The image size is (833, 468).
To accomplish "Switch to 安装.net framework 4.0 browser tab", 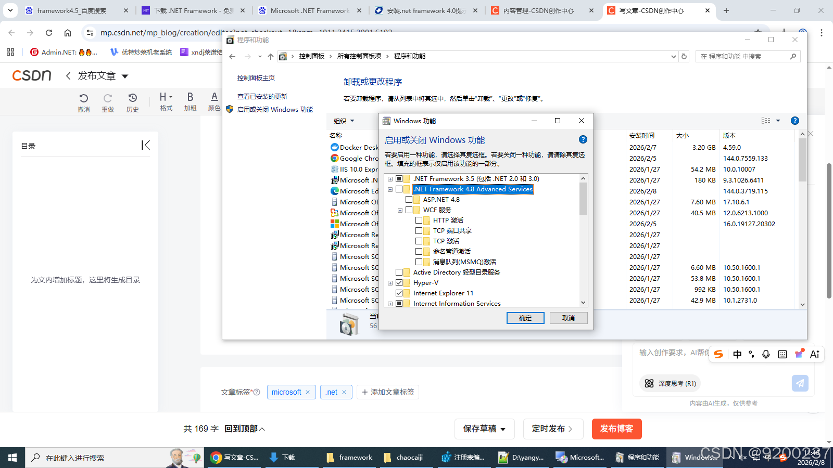I will click(427, 10).
